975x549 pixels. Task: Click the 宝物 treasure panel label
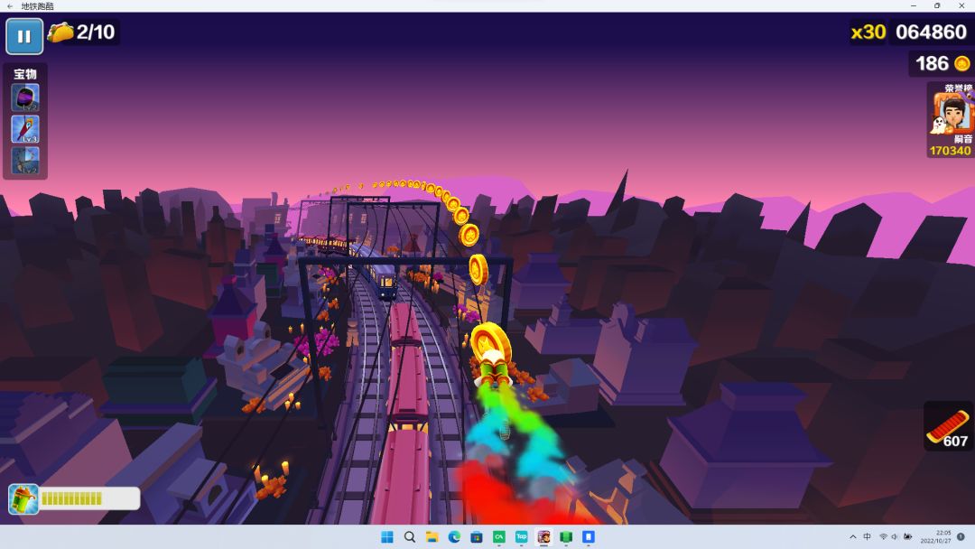25,74
